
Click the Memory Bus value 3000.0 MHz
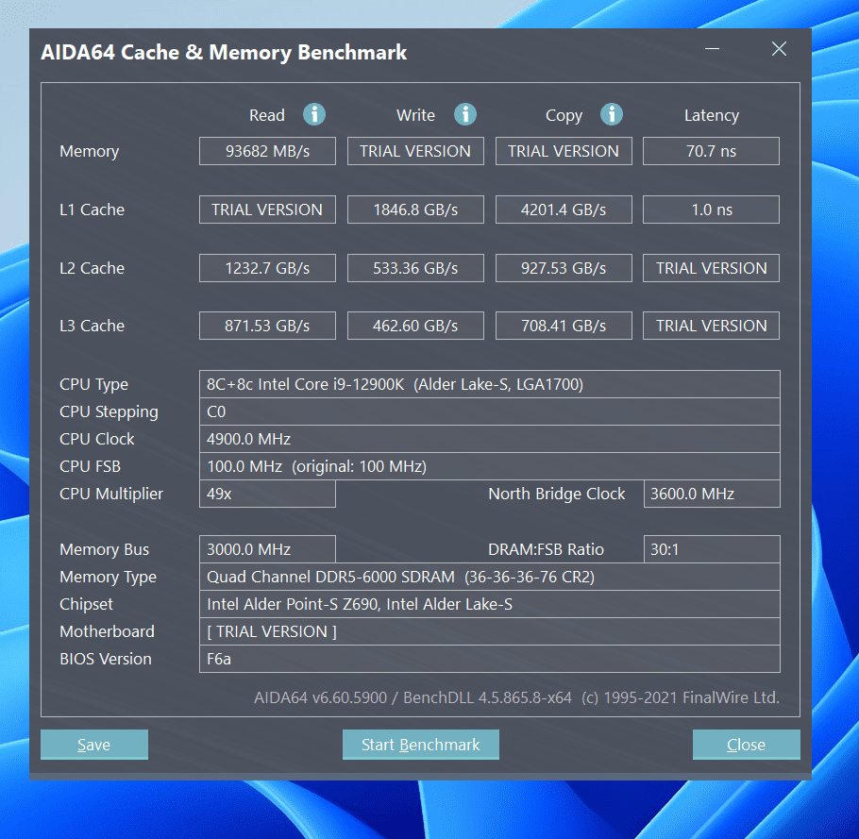tap(267, 549)
